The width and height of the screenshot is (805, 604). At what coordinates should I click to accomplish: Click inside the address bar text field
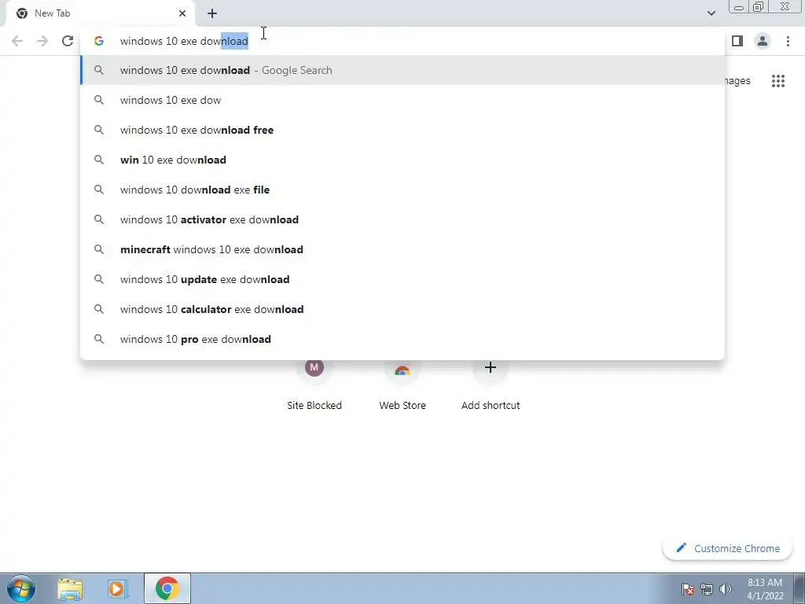pyautogui.click(x=402, y=41)
